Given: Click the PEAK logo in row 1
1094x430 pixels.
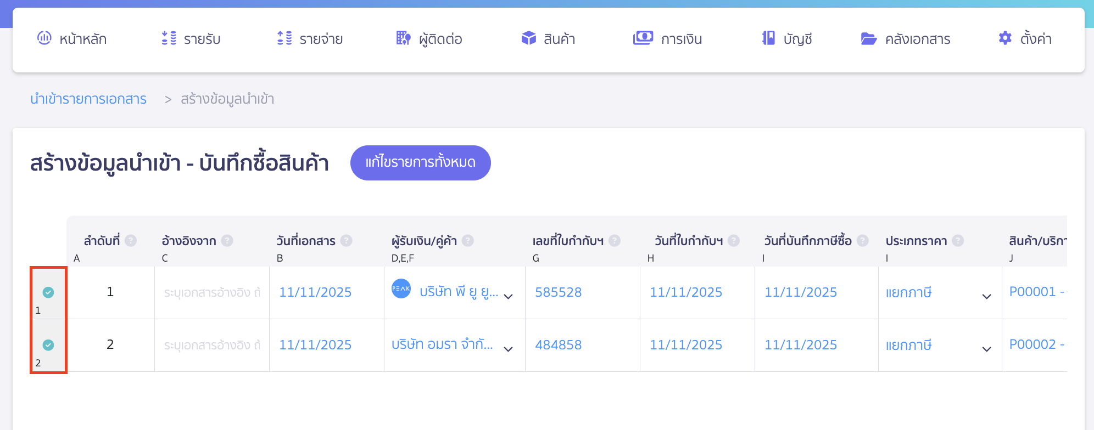Looking at the screenshot, I should [x=401, y=288].
